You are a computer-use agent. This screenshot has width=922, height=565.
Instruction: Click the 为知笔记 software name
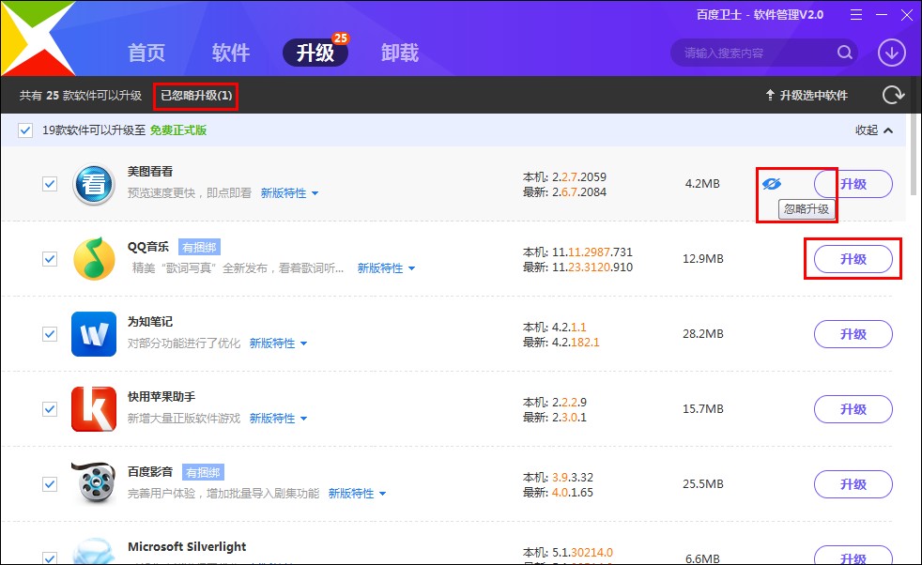(150, 322)
